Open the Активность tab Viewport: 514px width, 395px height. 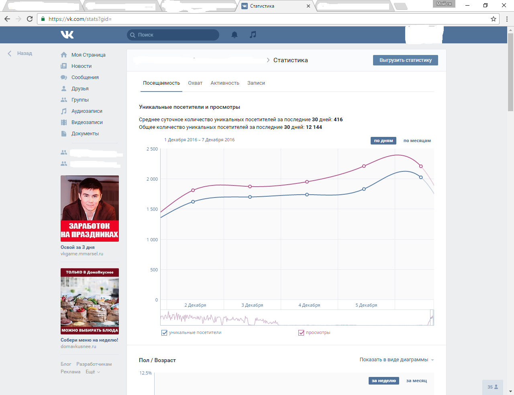pyautogui.click(x=225, y=83)
